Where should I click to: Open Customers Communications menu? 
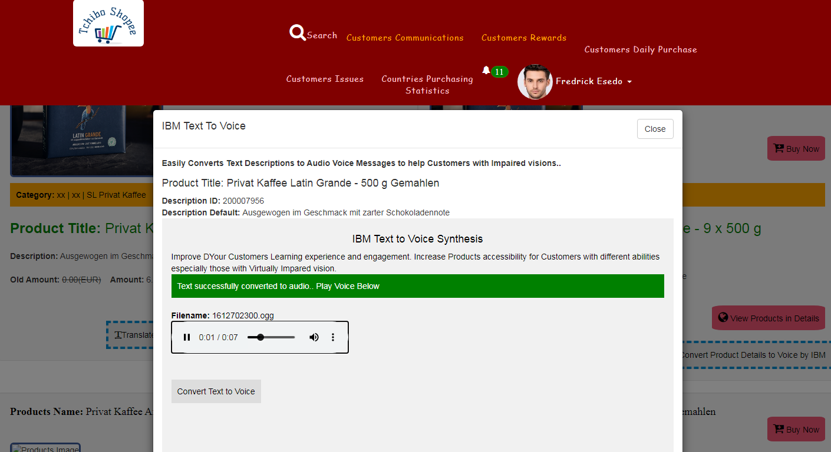pos(405,38)
